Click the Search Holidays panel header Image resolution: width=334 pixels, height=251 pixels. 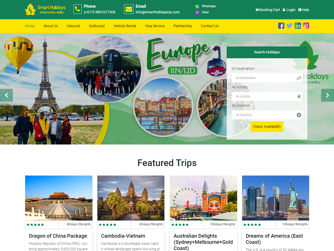coord(267,52)
